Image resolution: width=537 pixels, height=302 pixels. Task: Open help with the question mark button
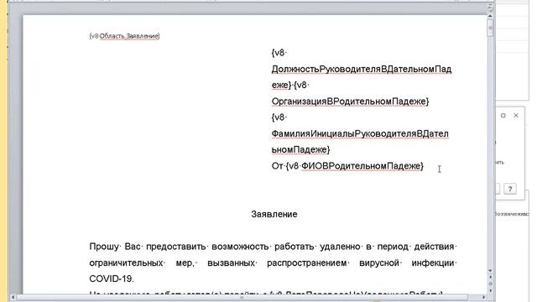pos(509,189)
